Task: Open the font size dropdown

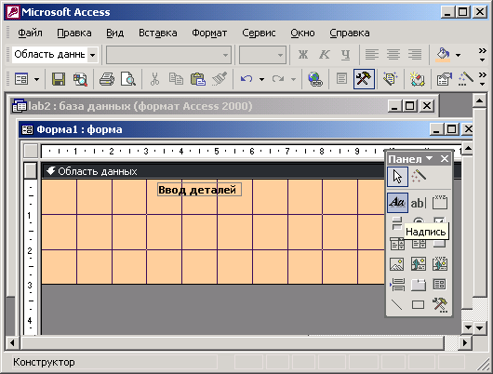Action: pyautogui.click(x=280, y=56)
